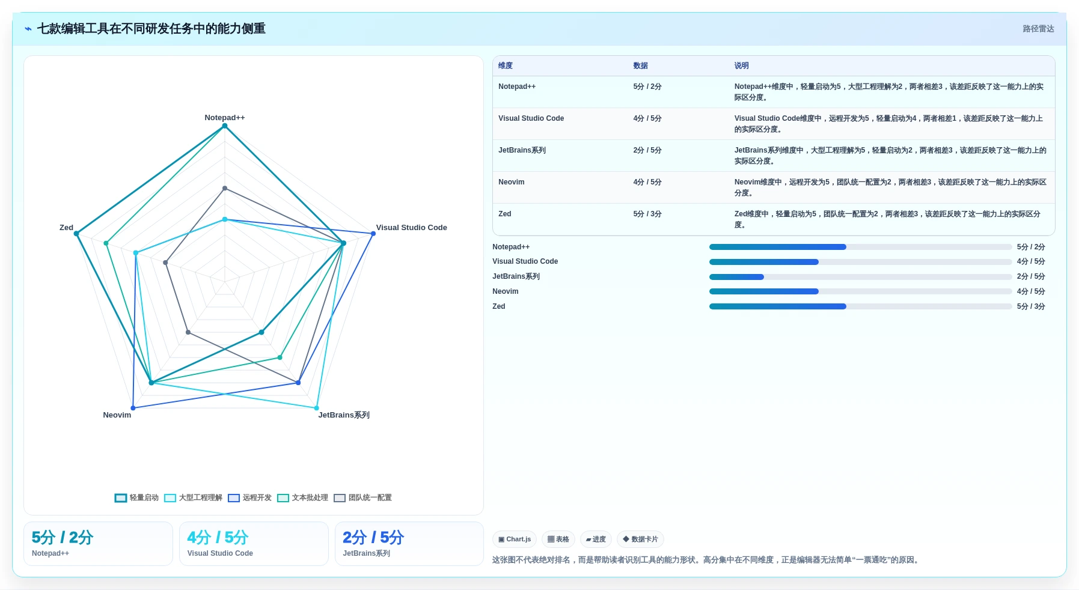The height and width of the screenshot is (590, 1079).
Task: Click the progress label 2分 / 5分 for JetBrains系列
Action: click(x=1031, y=276)
